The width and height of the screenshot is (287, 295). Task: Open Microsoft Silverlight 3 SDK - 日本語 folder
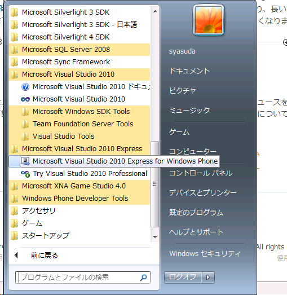[x=79, y=25]
